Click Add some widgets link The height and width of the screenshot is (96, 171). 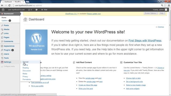(x=133, y=89)
